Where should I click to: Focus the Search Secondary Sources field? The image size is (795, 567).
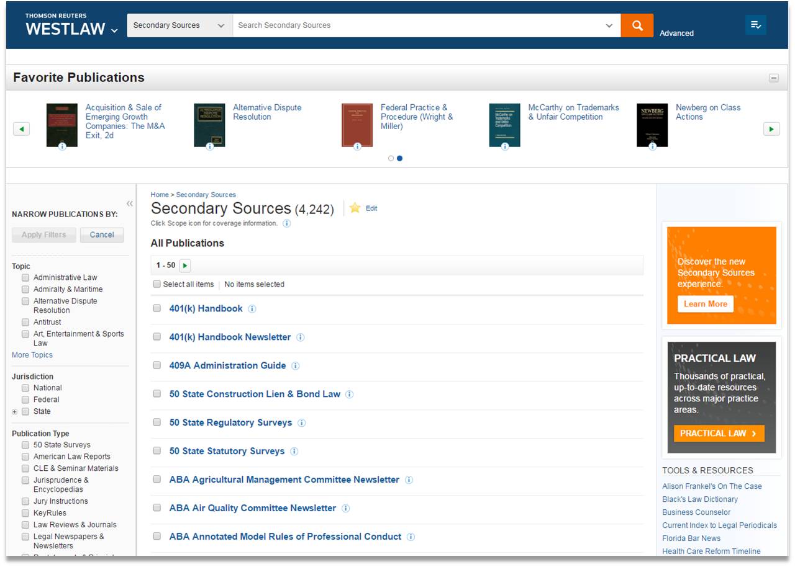[x=419, y=25]
